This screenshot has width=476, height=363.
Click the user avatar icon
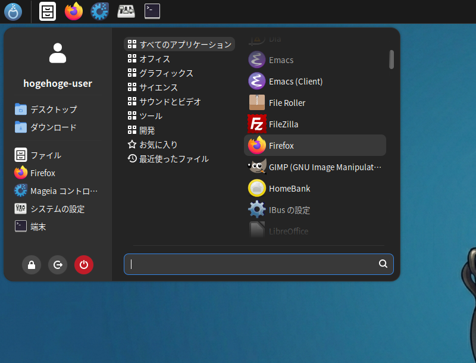point(58,53)
